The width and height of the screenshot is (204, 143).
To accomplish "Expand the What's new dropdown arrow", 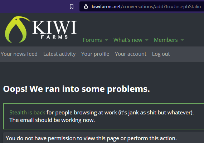I will click(x=147, y=40).
